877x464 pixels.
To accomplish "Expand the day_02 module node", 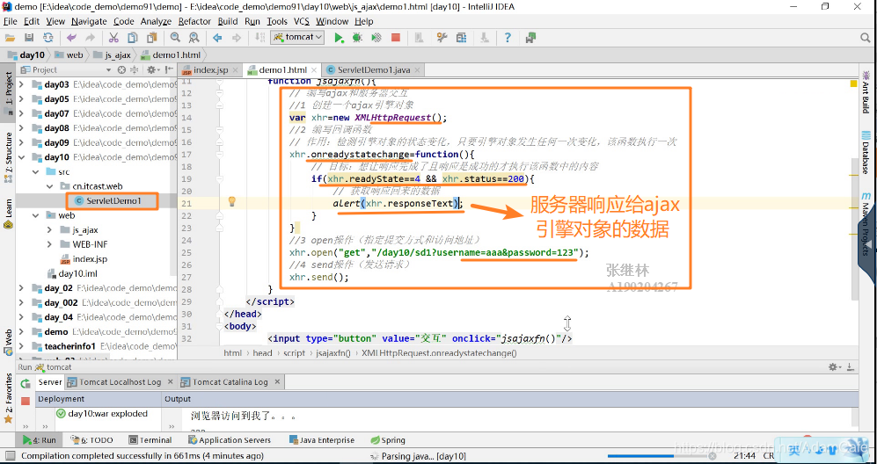I will point(21,288).
